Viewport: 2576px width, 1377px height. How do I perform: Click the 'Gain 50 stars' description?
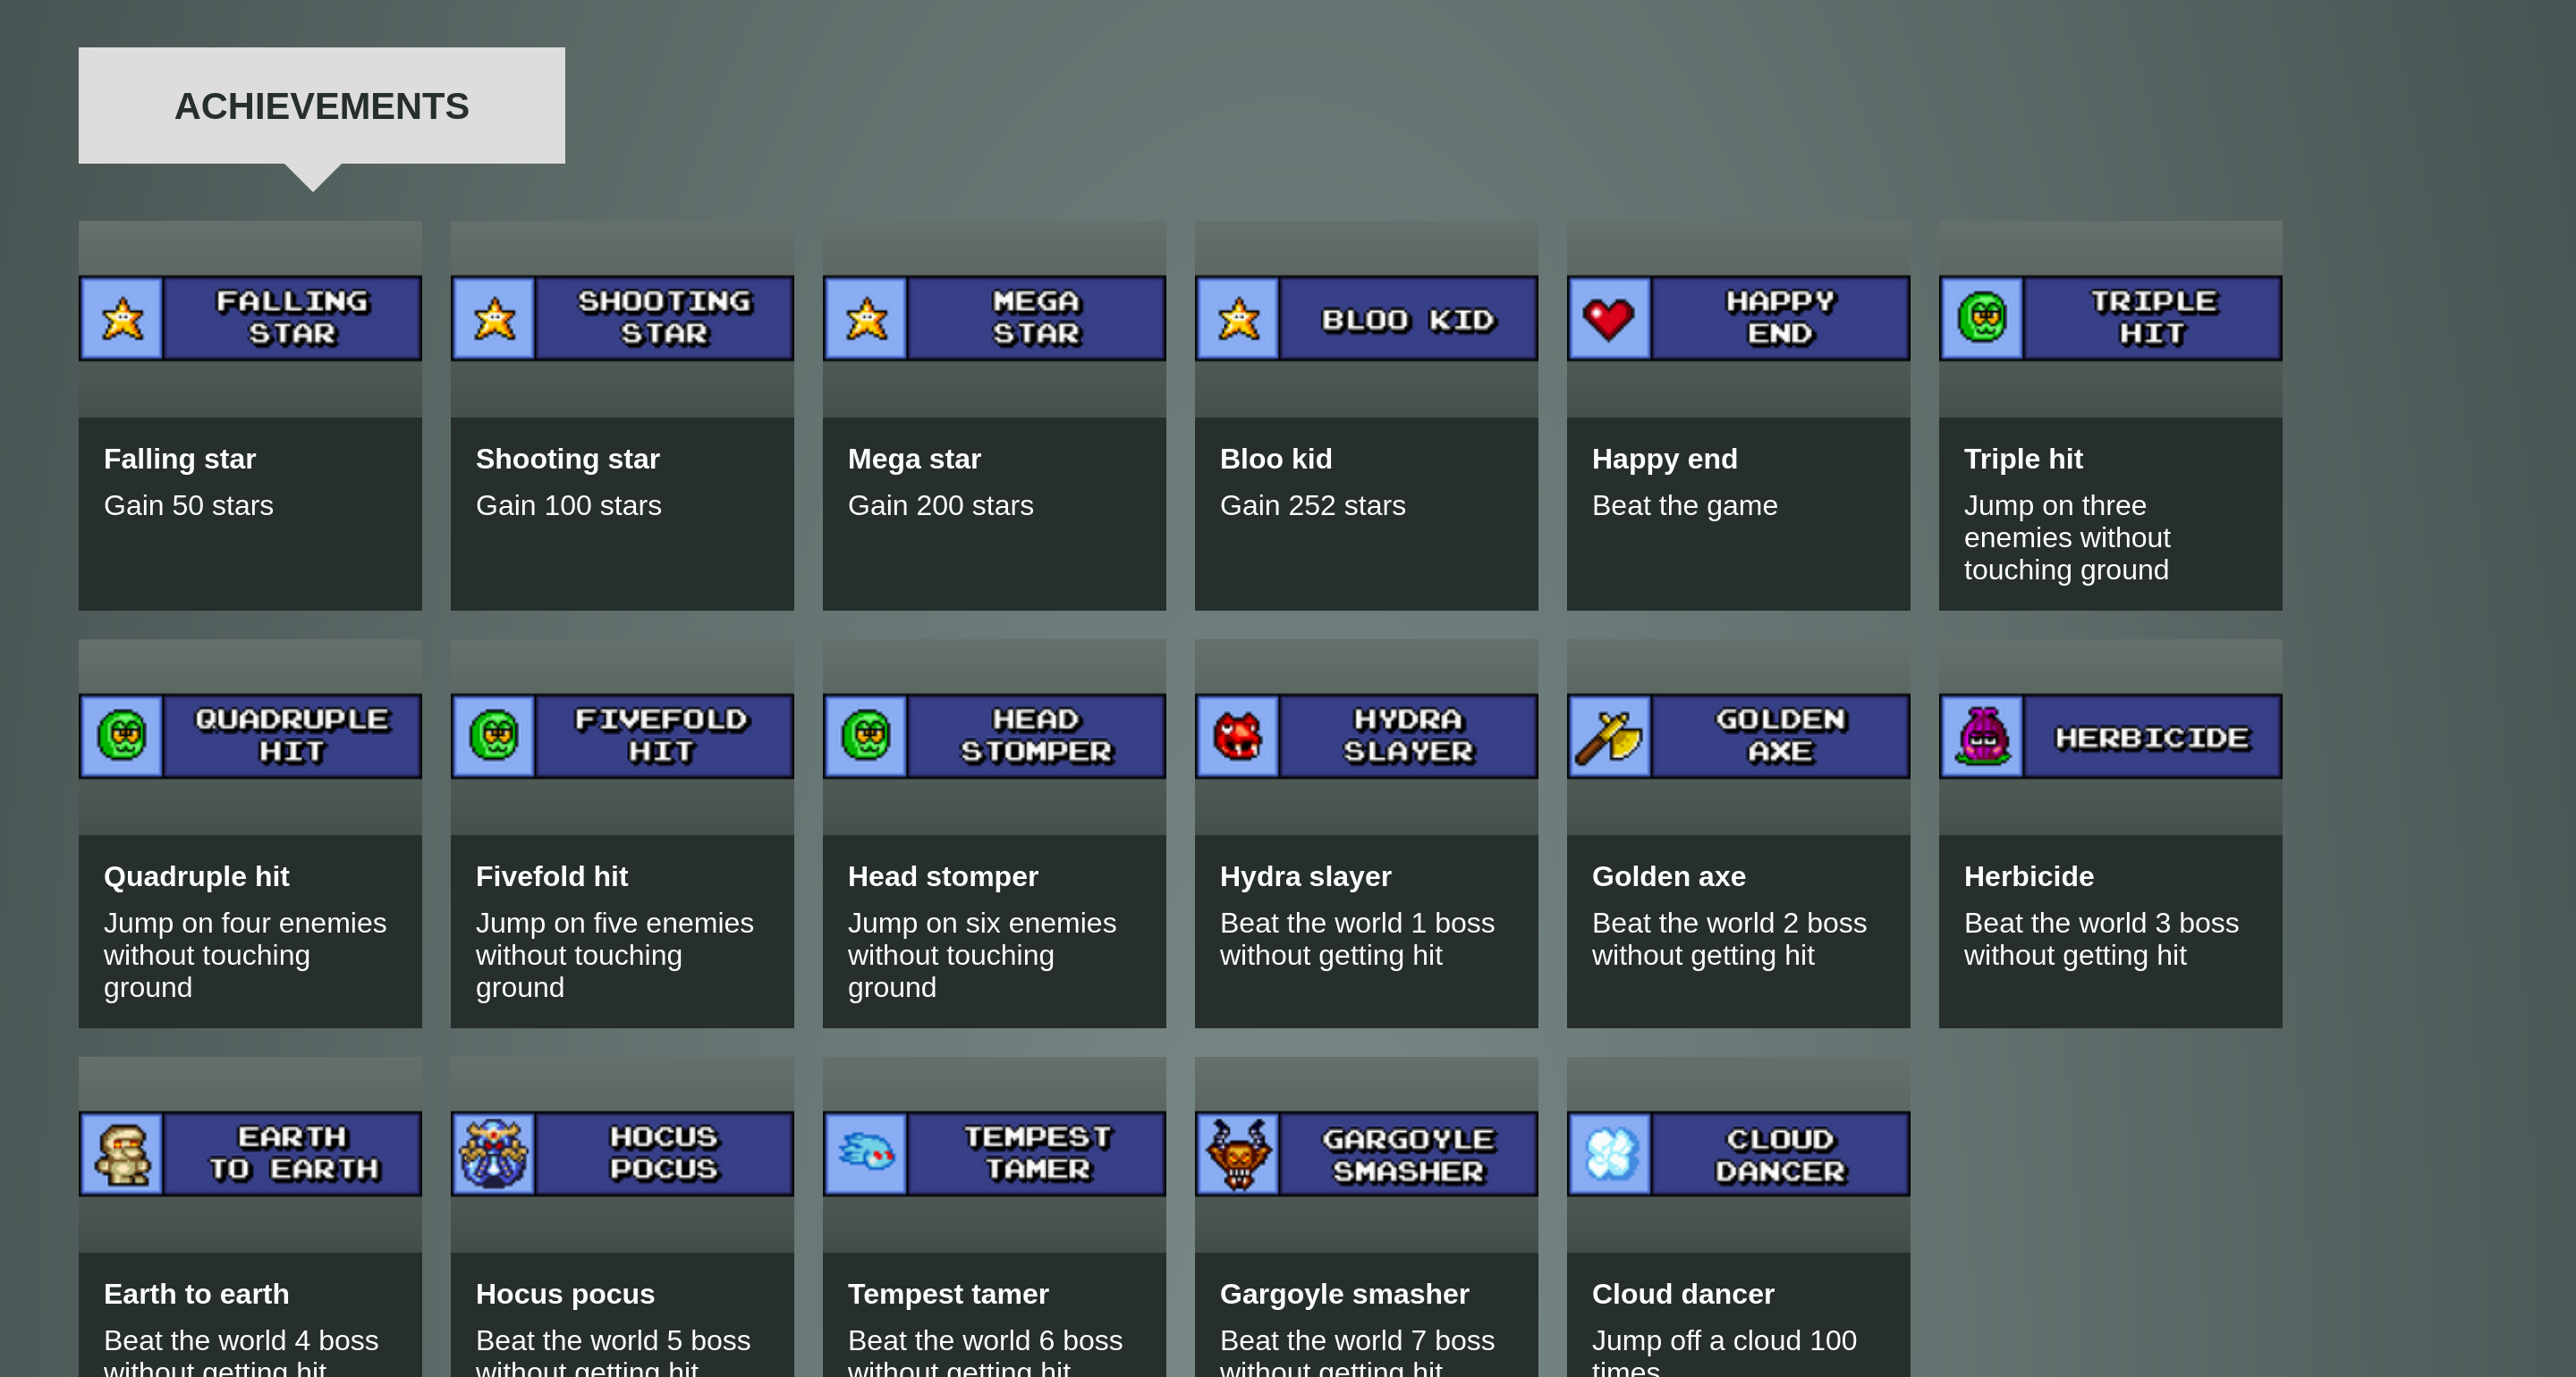(x=188, y=506)
